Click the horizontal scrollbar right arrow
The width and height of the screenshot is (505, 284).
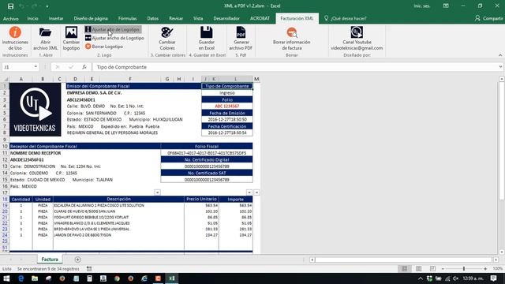[x=496, y=260]
